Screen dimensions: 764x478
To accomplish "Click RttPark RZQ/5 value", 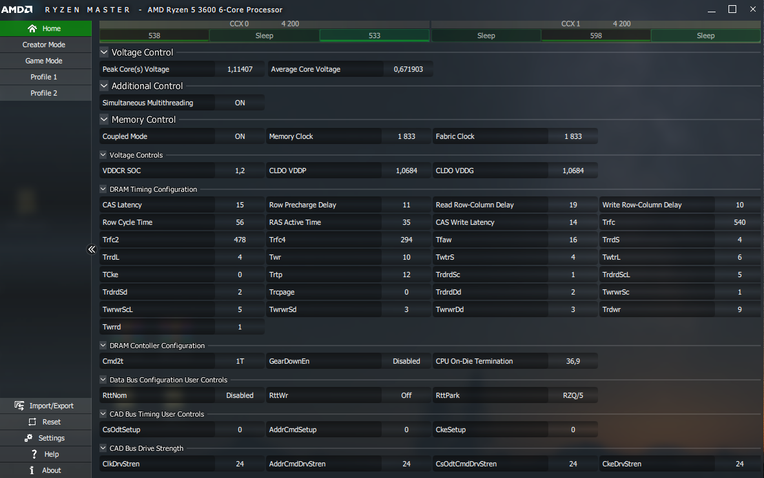I will pos(573,395).
